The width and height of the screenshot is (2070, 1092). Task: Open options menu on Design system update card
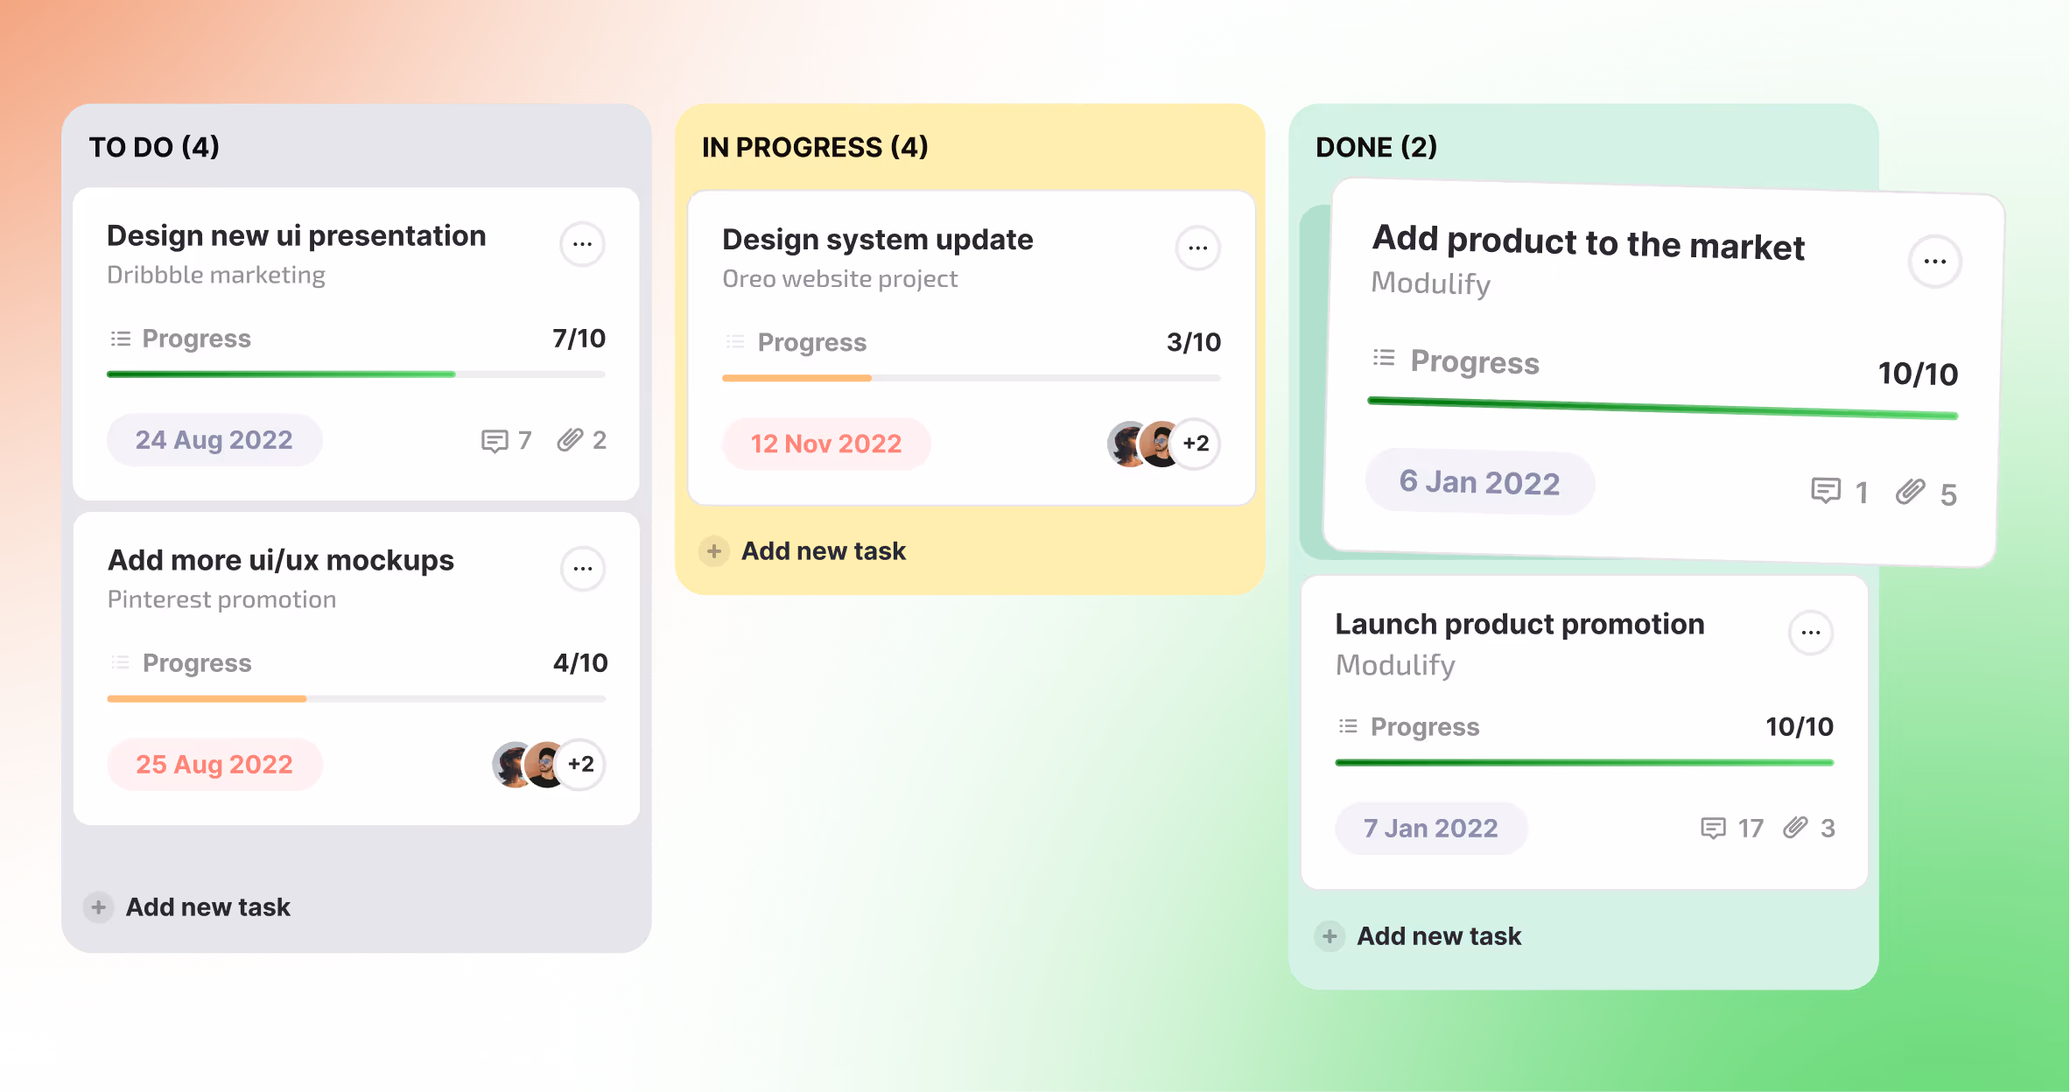(1197, 248)
